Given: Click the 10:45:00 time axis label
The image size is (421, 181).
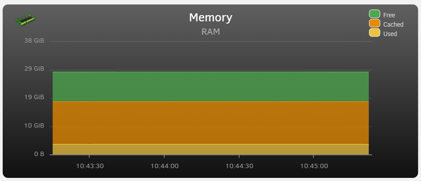Looking at the screenshot, I should 314,166.
